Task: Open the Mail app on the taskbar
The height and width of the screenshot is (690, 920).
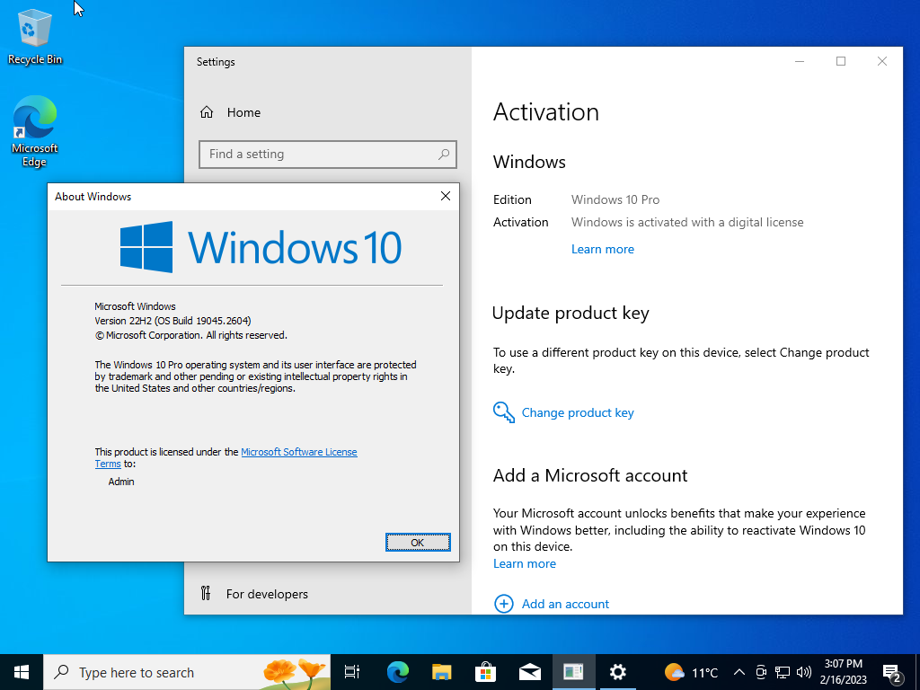Action: point(529,672)
